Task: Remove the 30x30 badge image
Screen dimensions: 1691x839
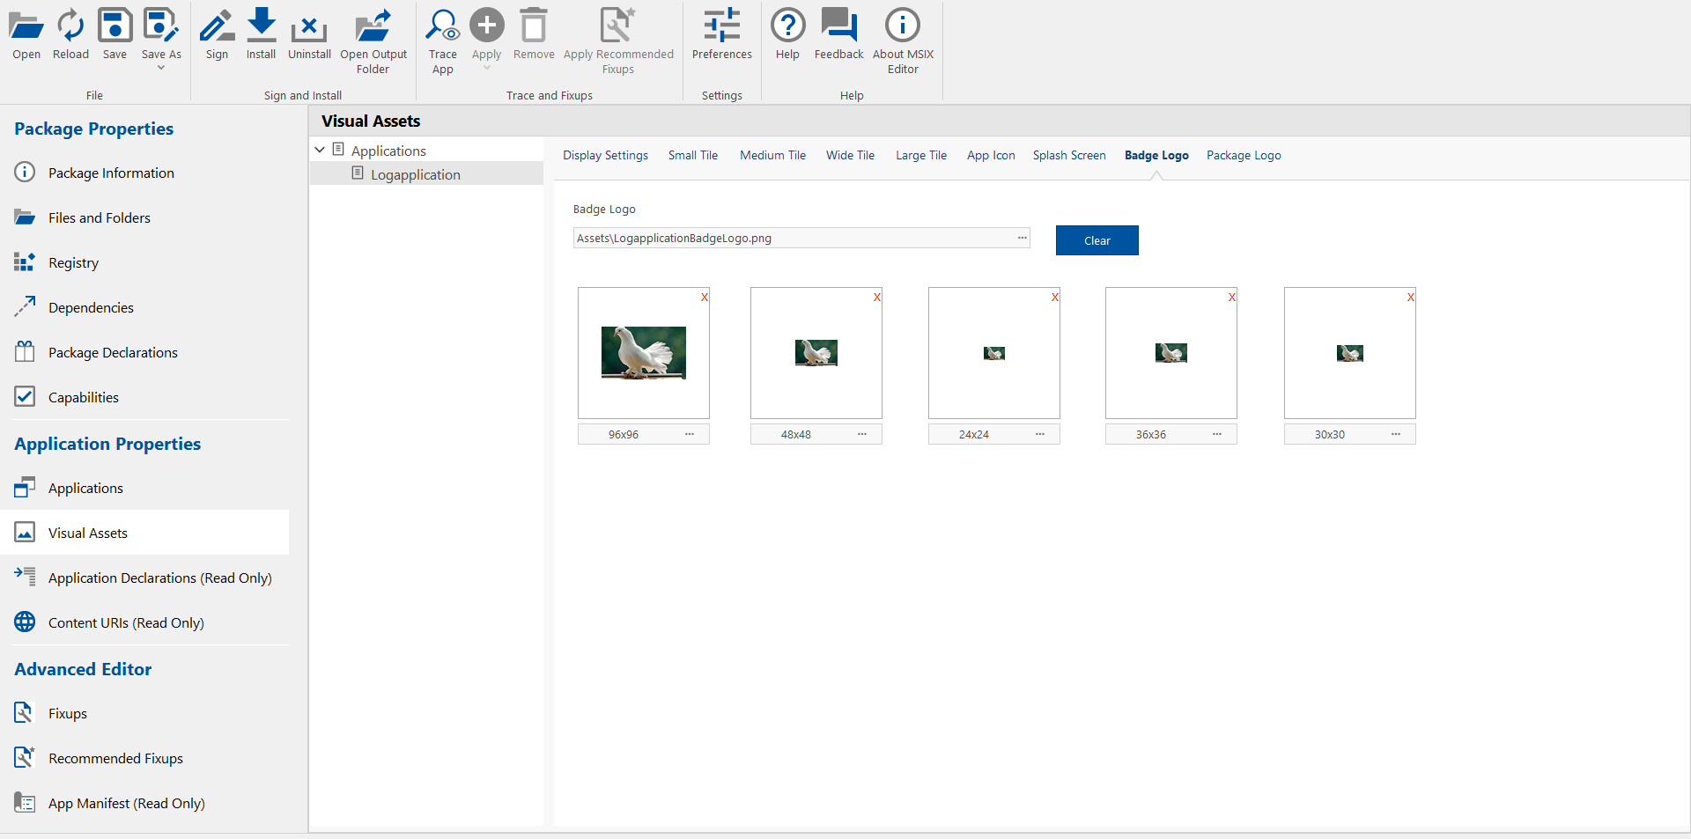Action: pos(1410,298)
